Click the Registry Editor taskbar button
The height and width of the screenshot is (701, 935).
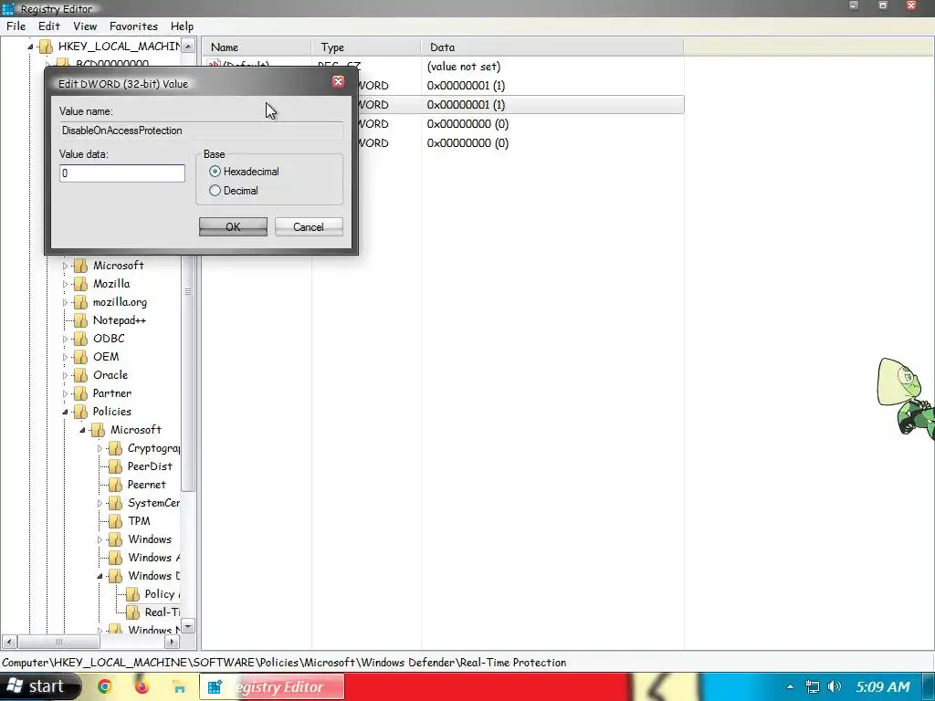(x=272, y=686)
